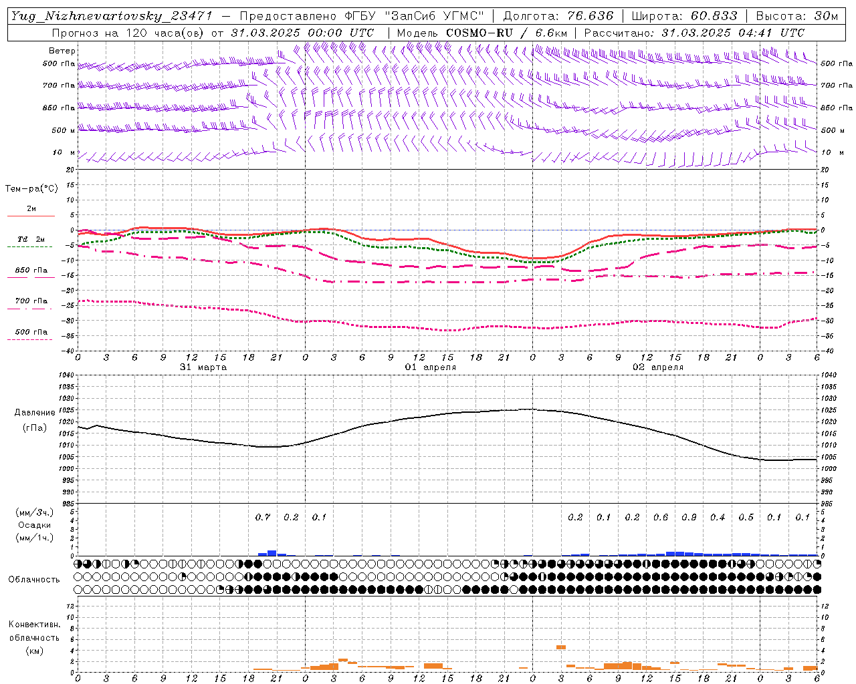Click the Высота: 30м label

point(796,16)
